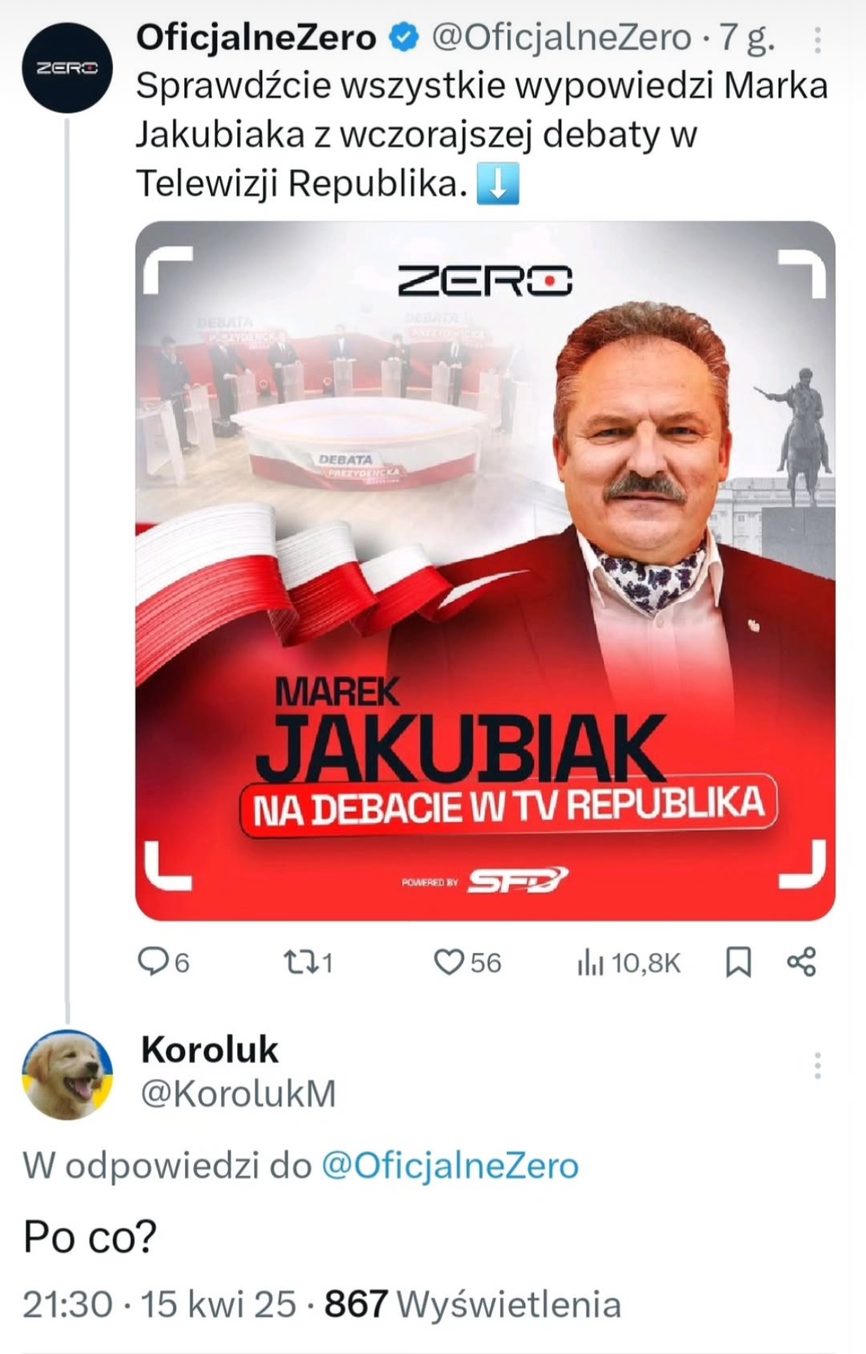View analytics bar chart icon 10,8K
The image size is (866, 1354).
(629, 963)
